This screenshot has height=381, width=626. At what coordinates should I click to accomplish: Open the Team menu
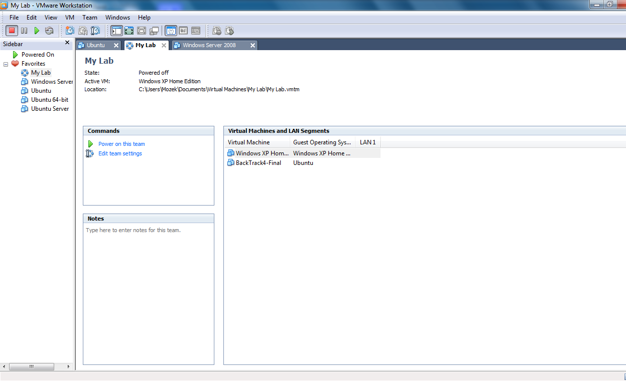click(x=90, y=17)
